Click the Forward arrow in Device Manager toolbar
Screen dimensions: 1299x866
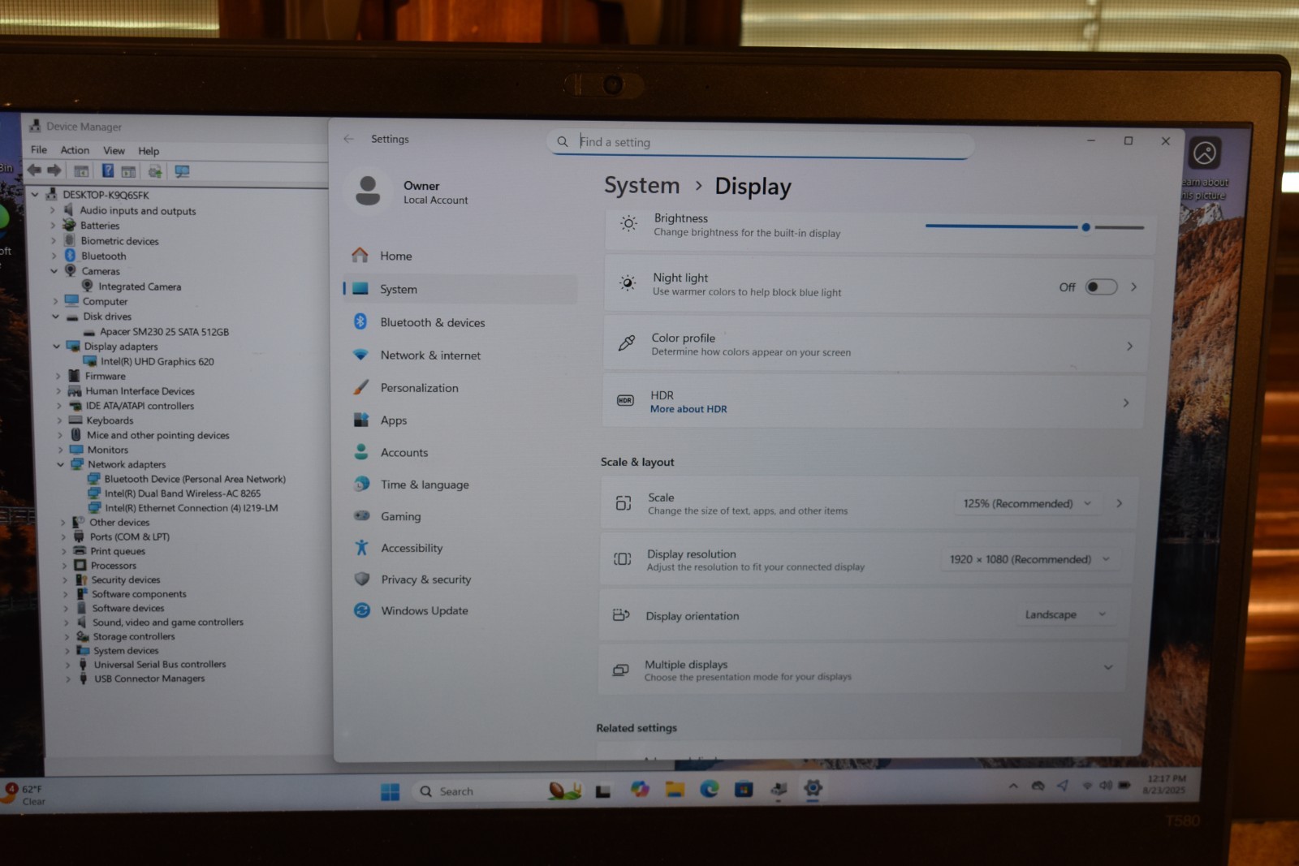pos(54,170)
